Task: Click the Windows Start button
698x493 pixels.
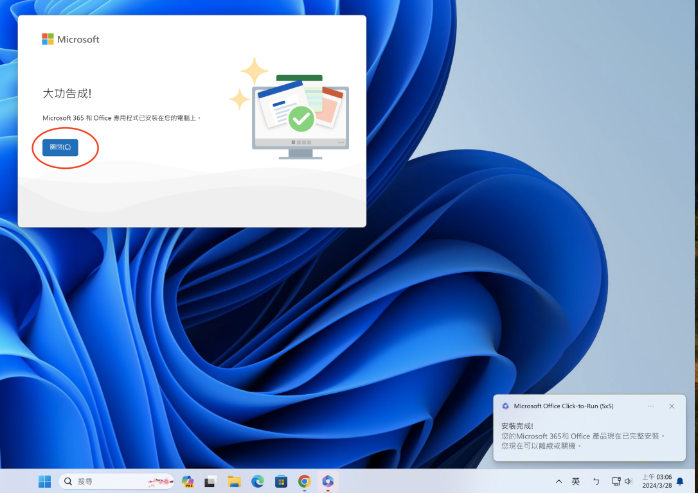Action: pos(44,481)
